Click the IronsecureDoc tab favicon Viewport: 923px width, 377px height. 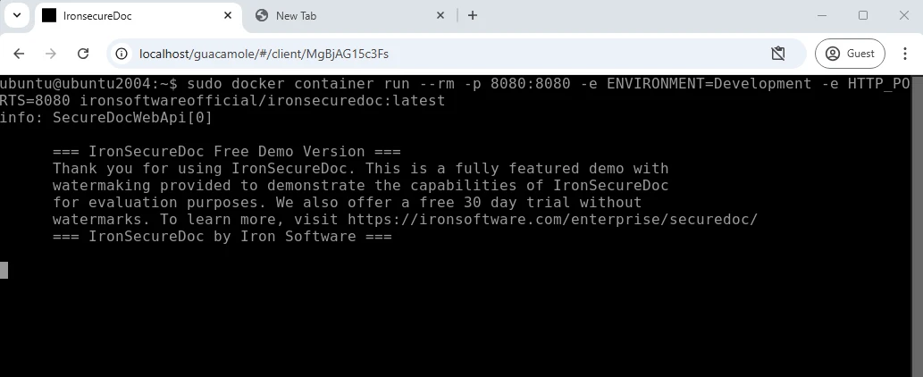coord(49,15)
